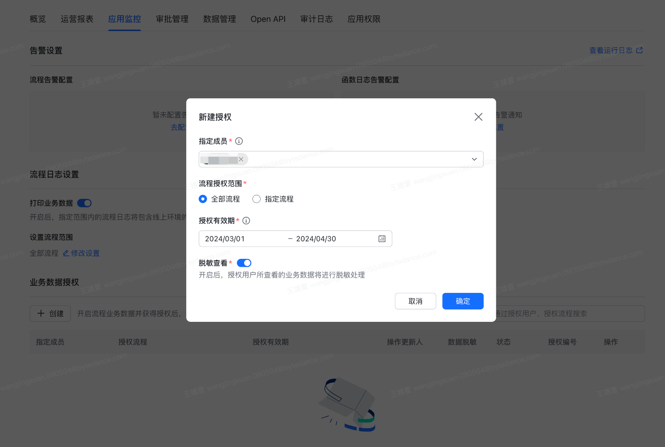
Task: Click info icon next to 指定成员
Action: click(239, 141)
